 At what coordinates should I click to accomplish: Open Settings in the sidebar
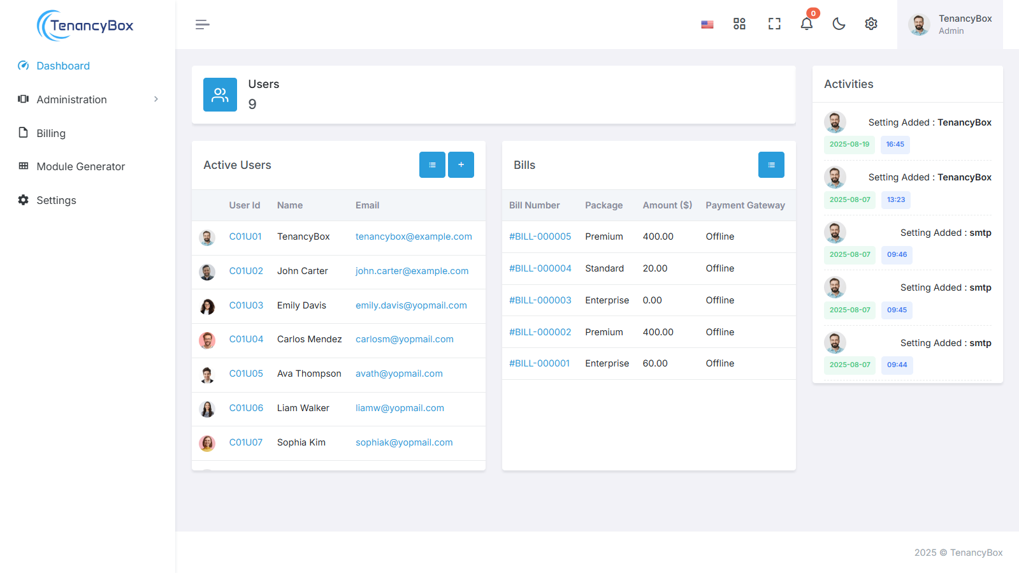56,200
